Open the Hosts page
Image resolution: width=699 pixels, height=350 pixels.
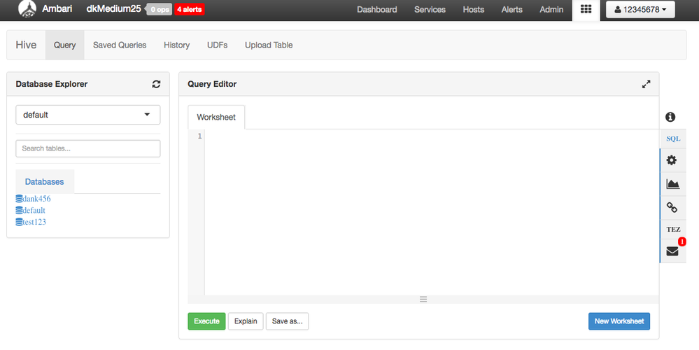[x=474, y=9]
